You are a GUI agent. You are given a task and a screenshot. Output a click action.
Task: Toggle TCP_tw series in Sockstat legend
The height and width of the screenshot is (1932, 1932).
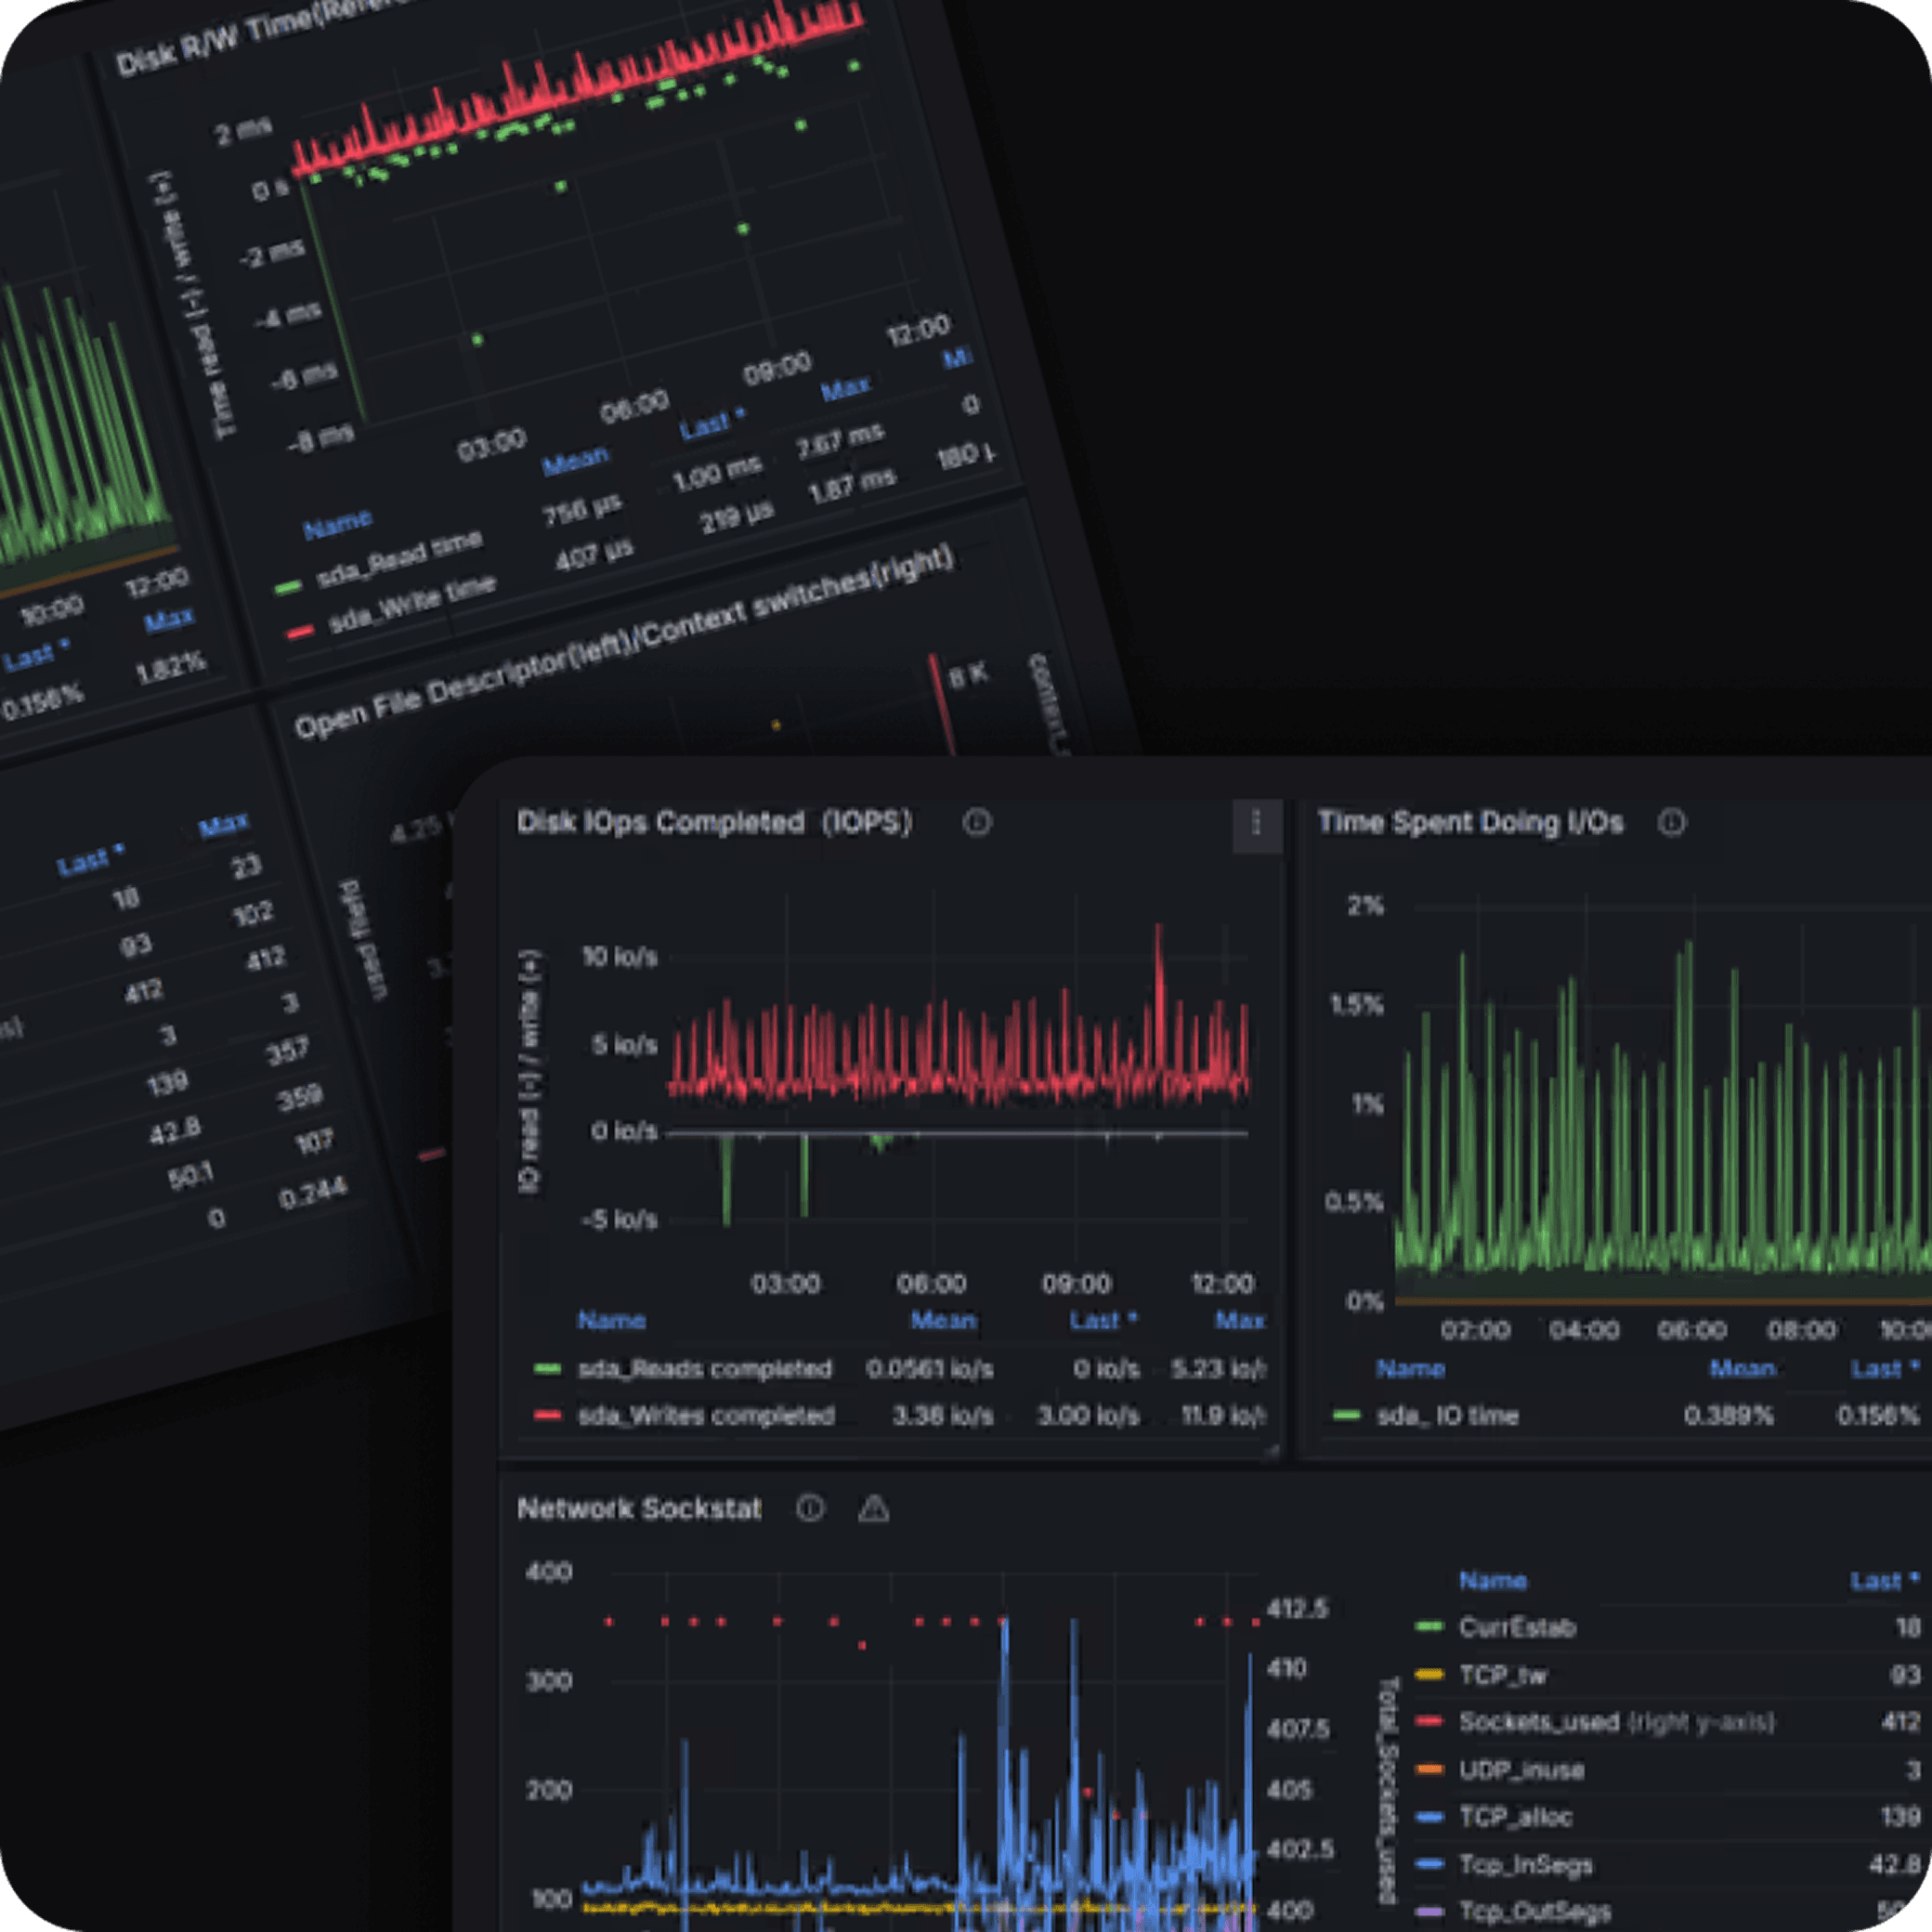(1502, 1675)
